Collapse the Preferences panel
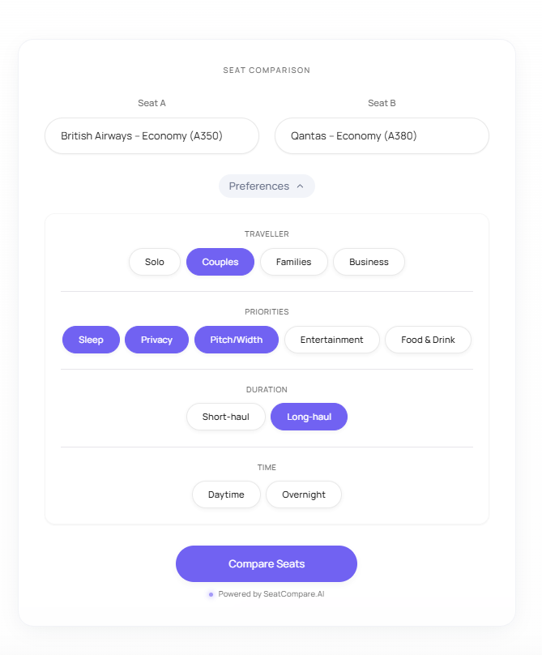Image resolution: width=542 pixels, height=655 pixels. 267,186
